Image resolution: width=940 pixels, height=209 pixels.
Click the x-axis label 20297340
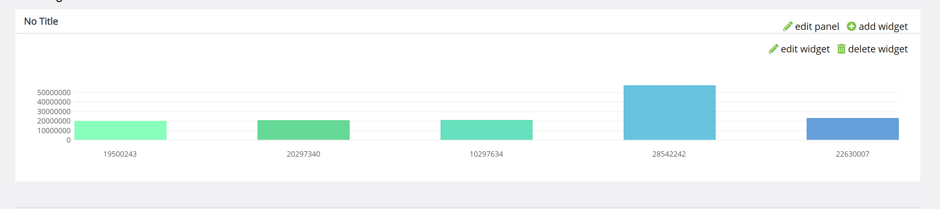pos(304,154)
